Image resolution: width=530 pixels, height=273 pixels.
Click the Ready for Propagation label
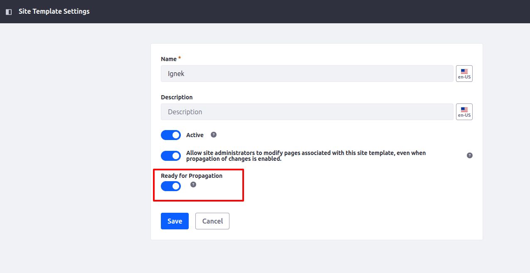tap(192, 176)
